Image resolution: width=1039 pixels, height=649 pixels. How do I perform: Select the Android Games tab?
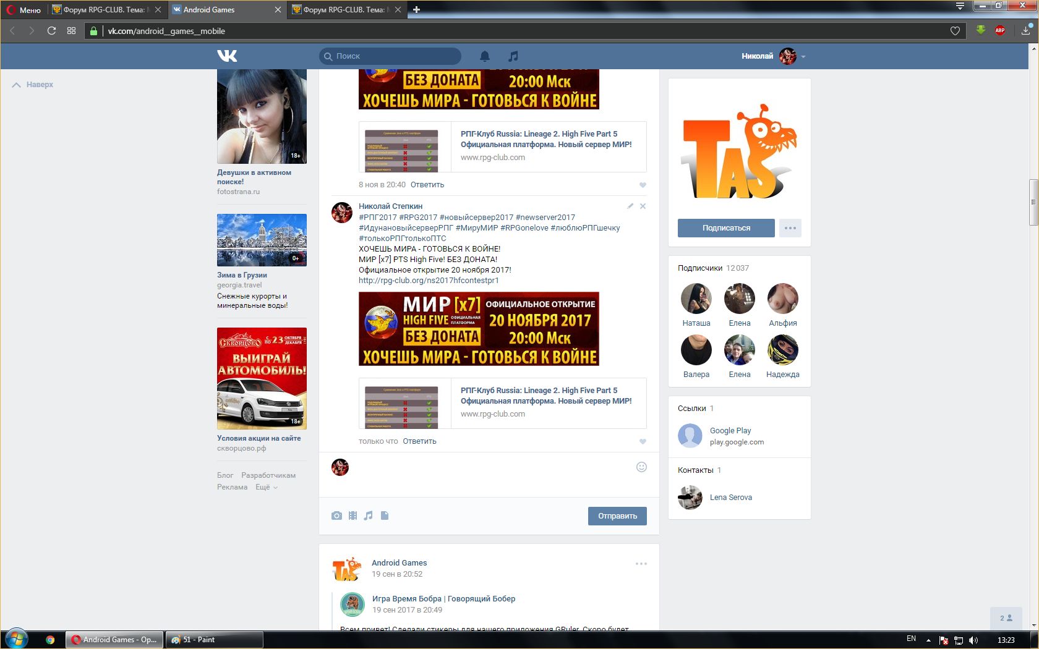226,10
